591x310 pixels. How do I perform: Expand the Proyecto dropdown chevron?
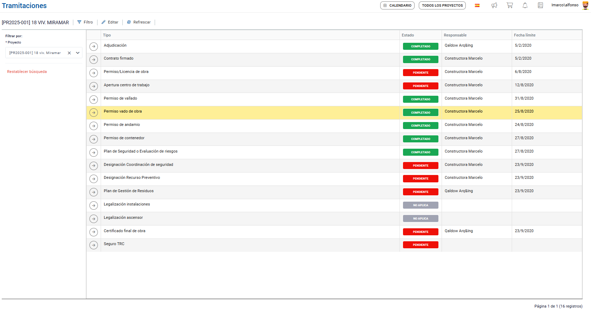pos(78,53)
